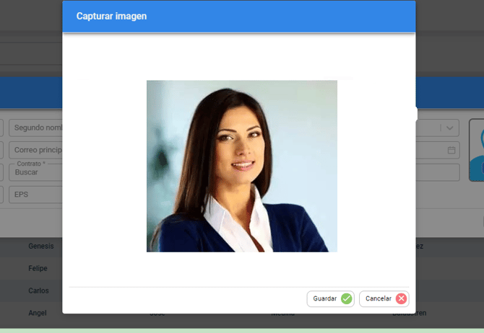Click empty field right of Contrato row

438,172
